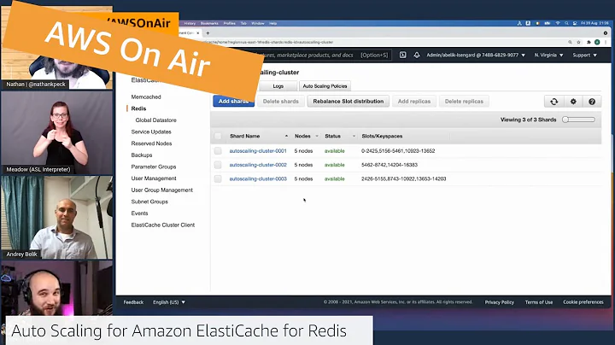Viewport: 615px width, 345px height.
Task: Select Redis in the sidebar
Action: point(138,108)
